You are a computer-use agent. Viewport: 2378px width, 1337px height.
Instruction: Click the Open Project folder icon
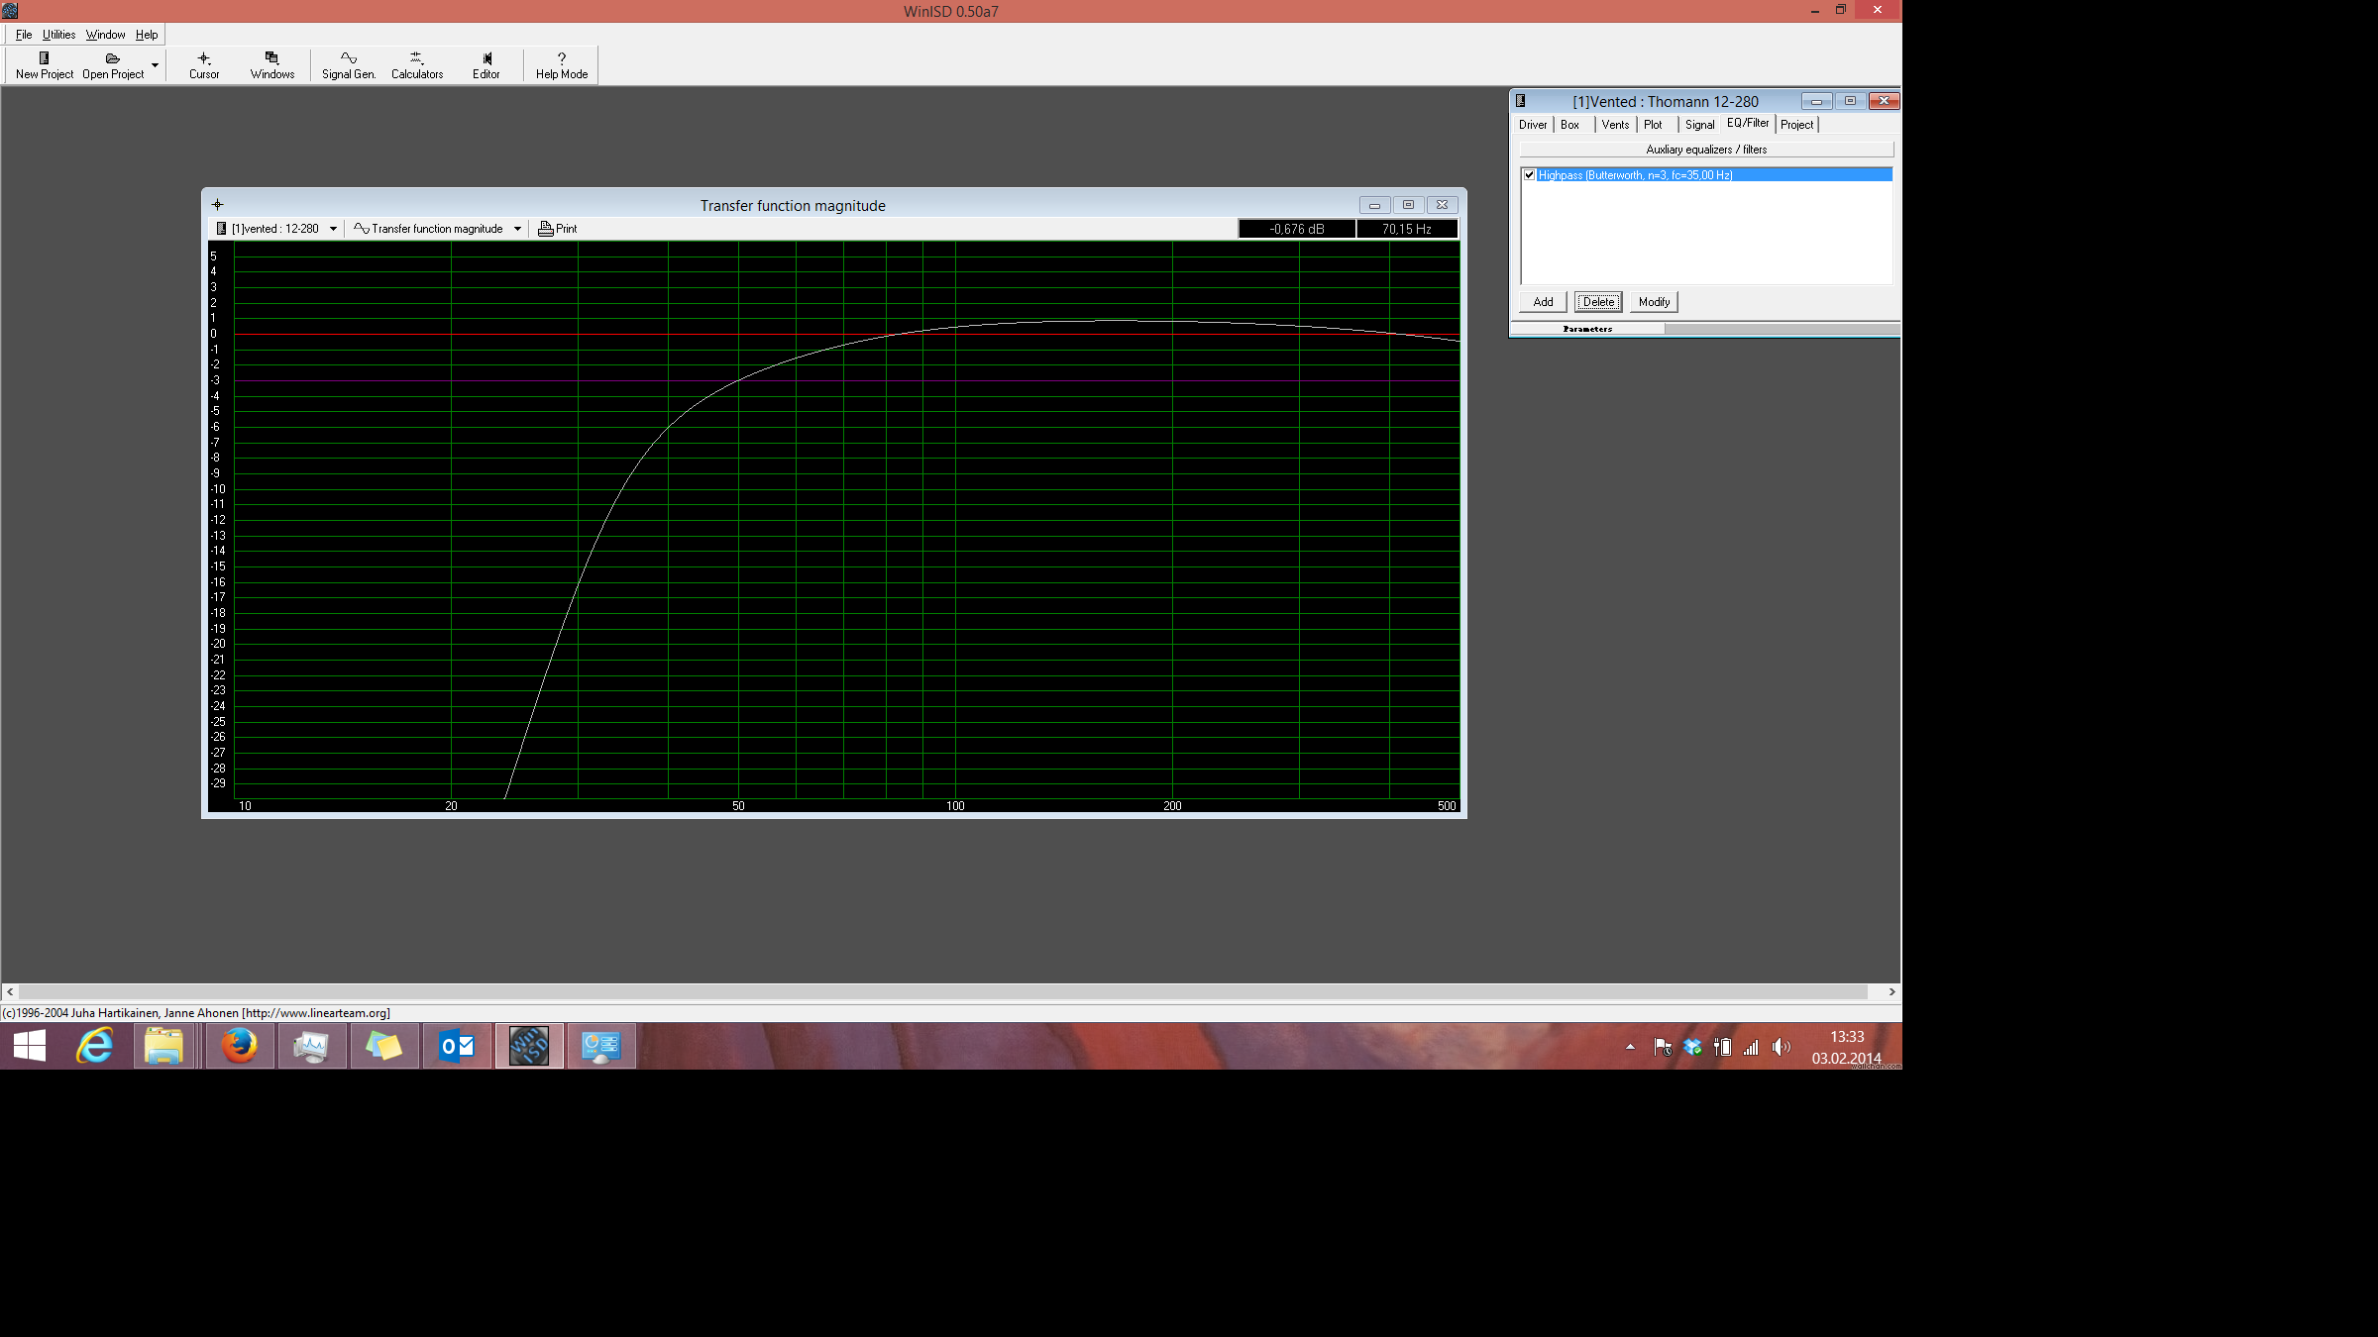pyautogui.click(x=112, y=59)
